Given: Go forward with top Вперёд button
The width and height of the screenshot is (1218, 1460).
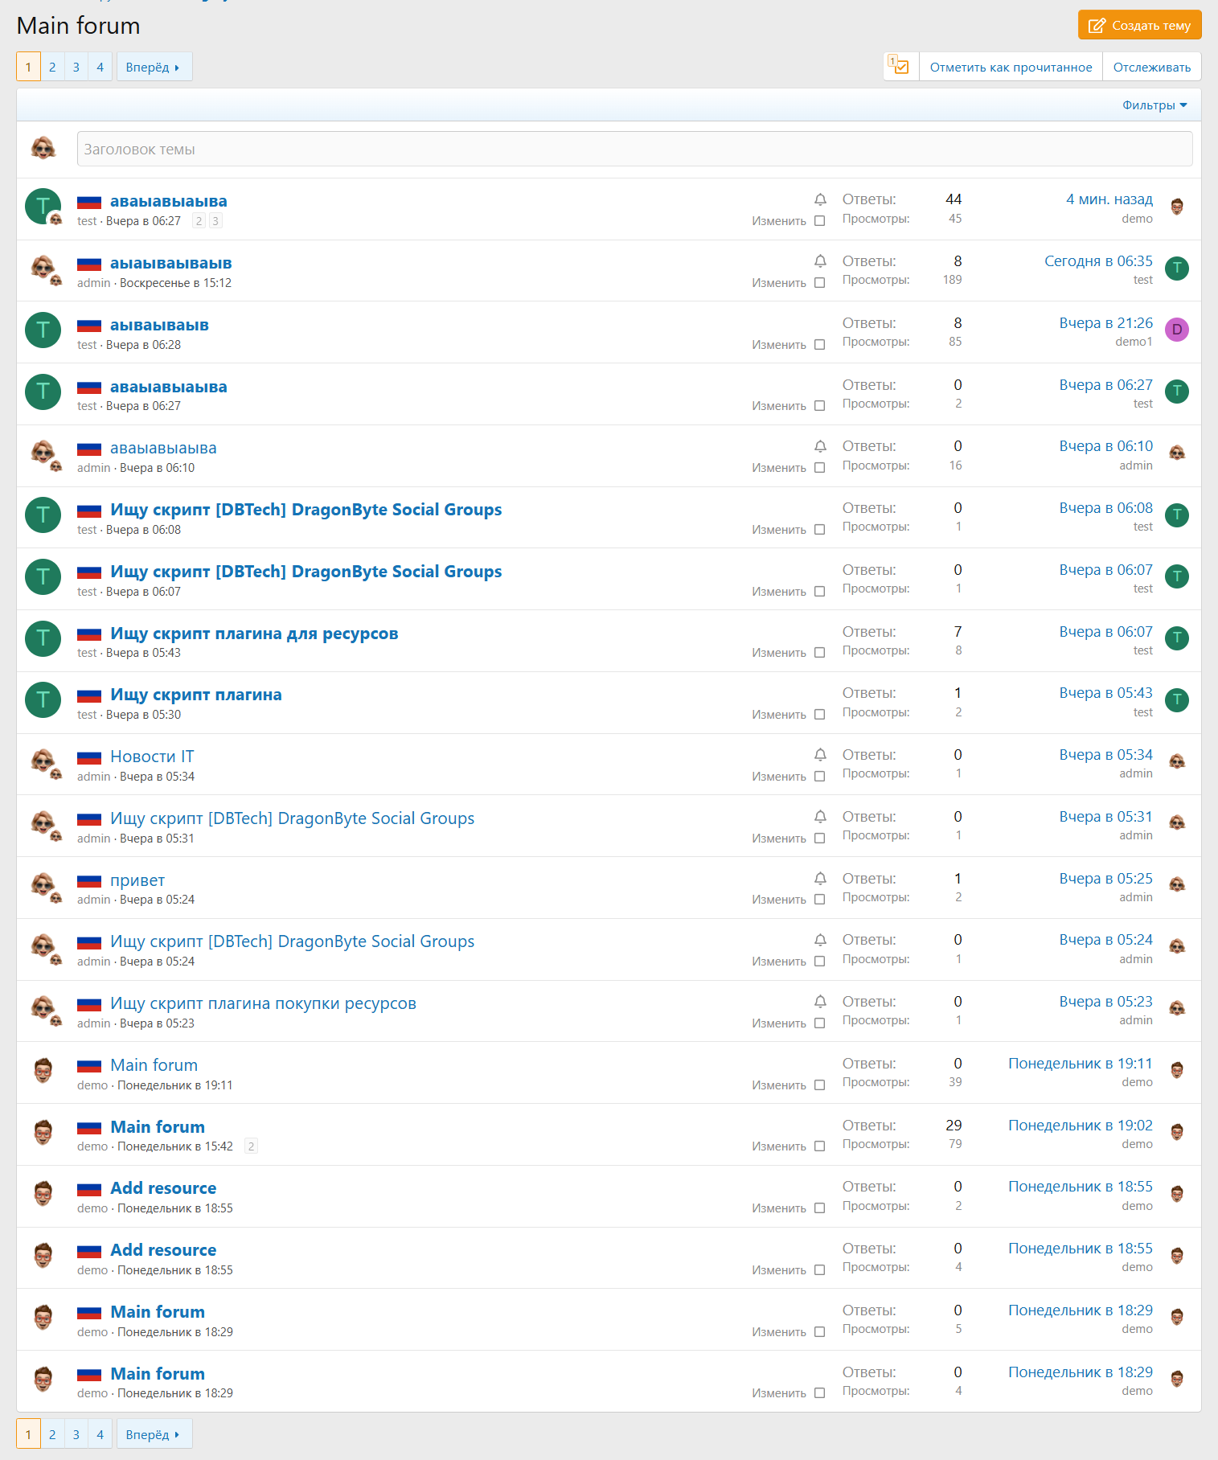Looking at the screenshot, I should point(154,68).
